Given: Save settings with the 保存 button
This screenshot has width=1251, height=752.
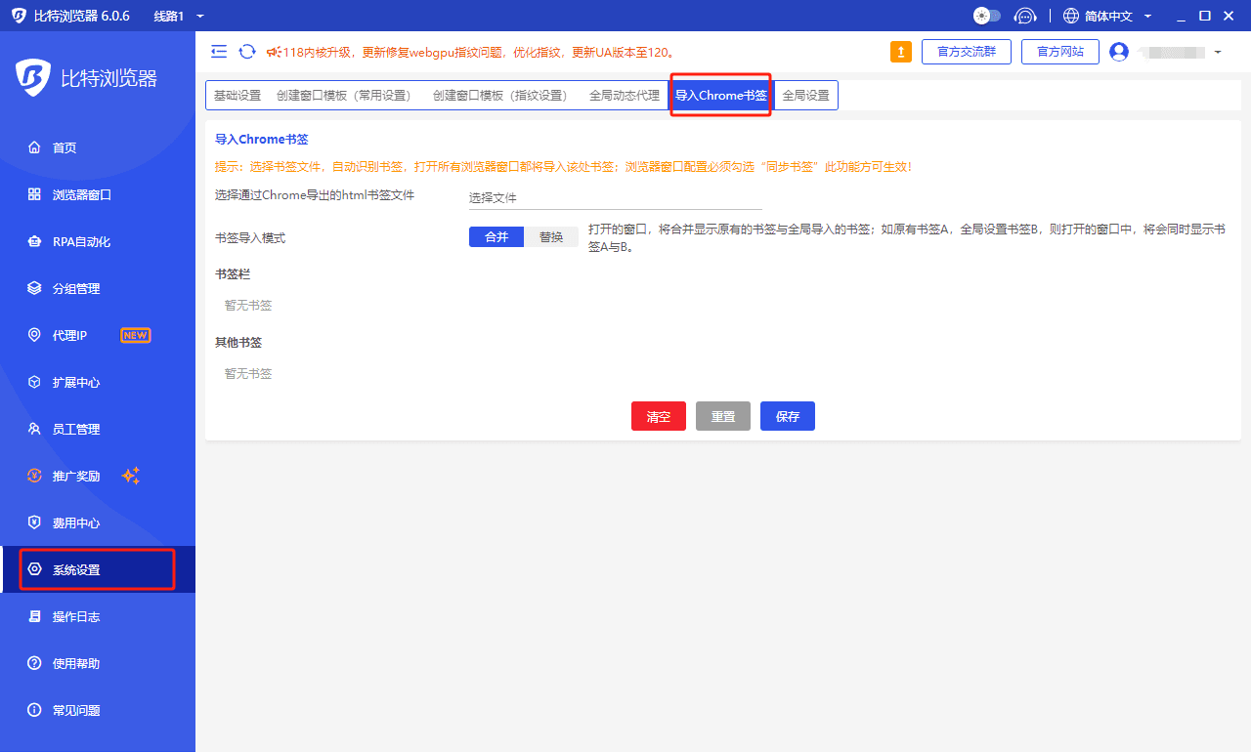Looking at the screenshot, I should pyautogui.click(x=787, y=415).
